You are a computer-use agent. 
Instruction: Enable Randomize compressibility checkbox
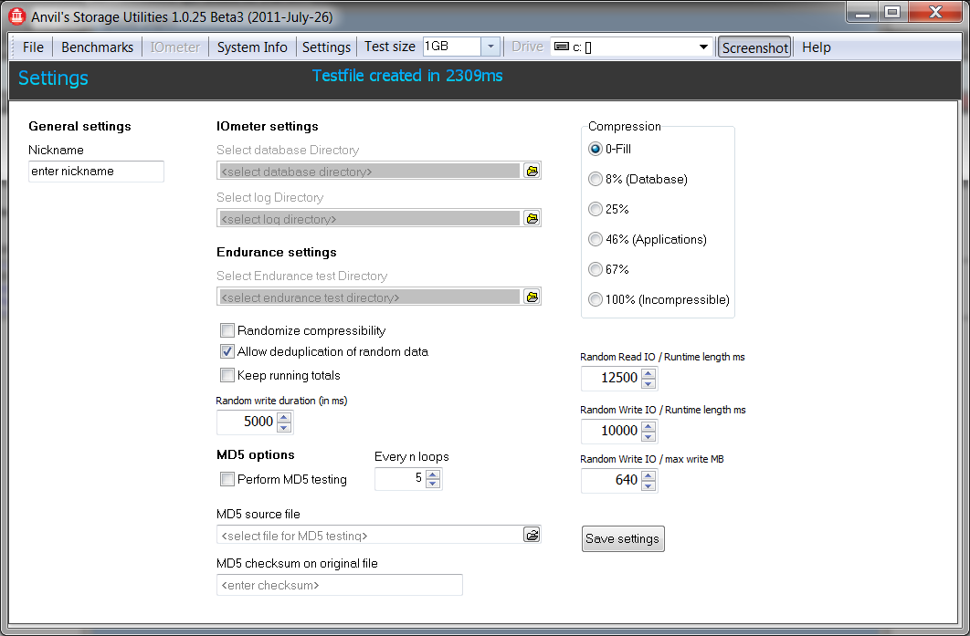point(227,330)
